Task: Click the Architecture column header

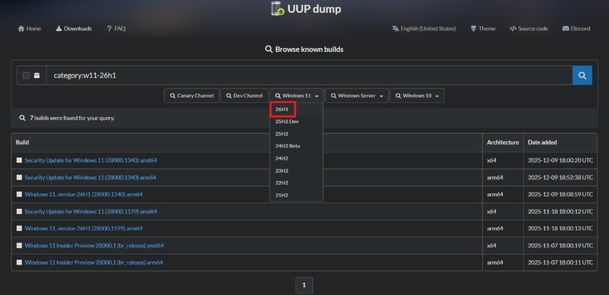Action: coord(503,143)
